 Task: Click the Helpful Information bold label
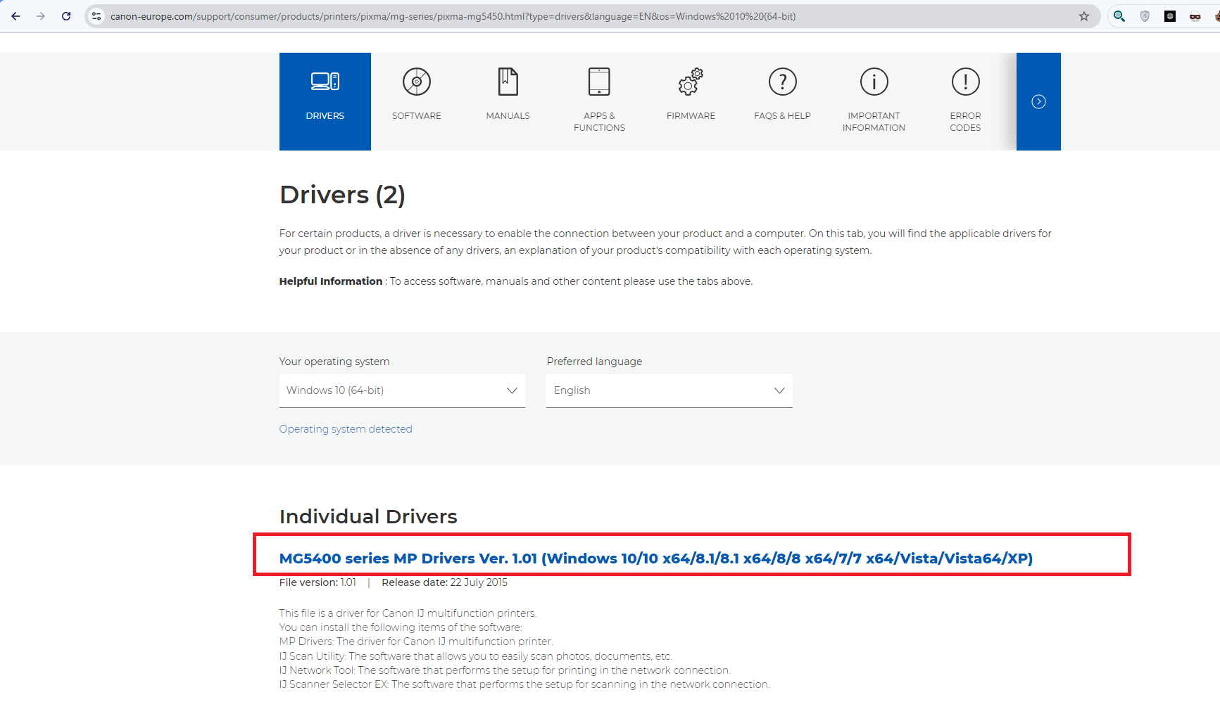(x=331, y=281)
